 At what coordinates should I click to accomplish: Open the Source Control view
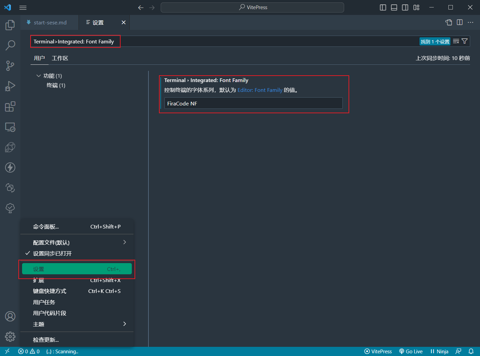click(10, 66)
